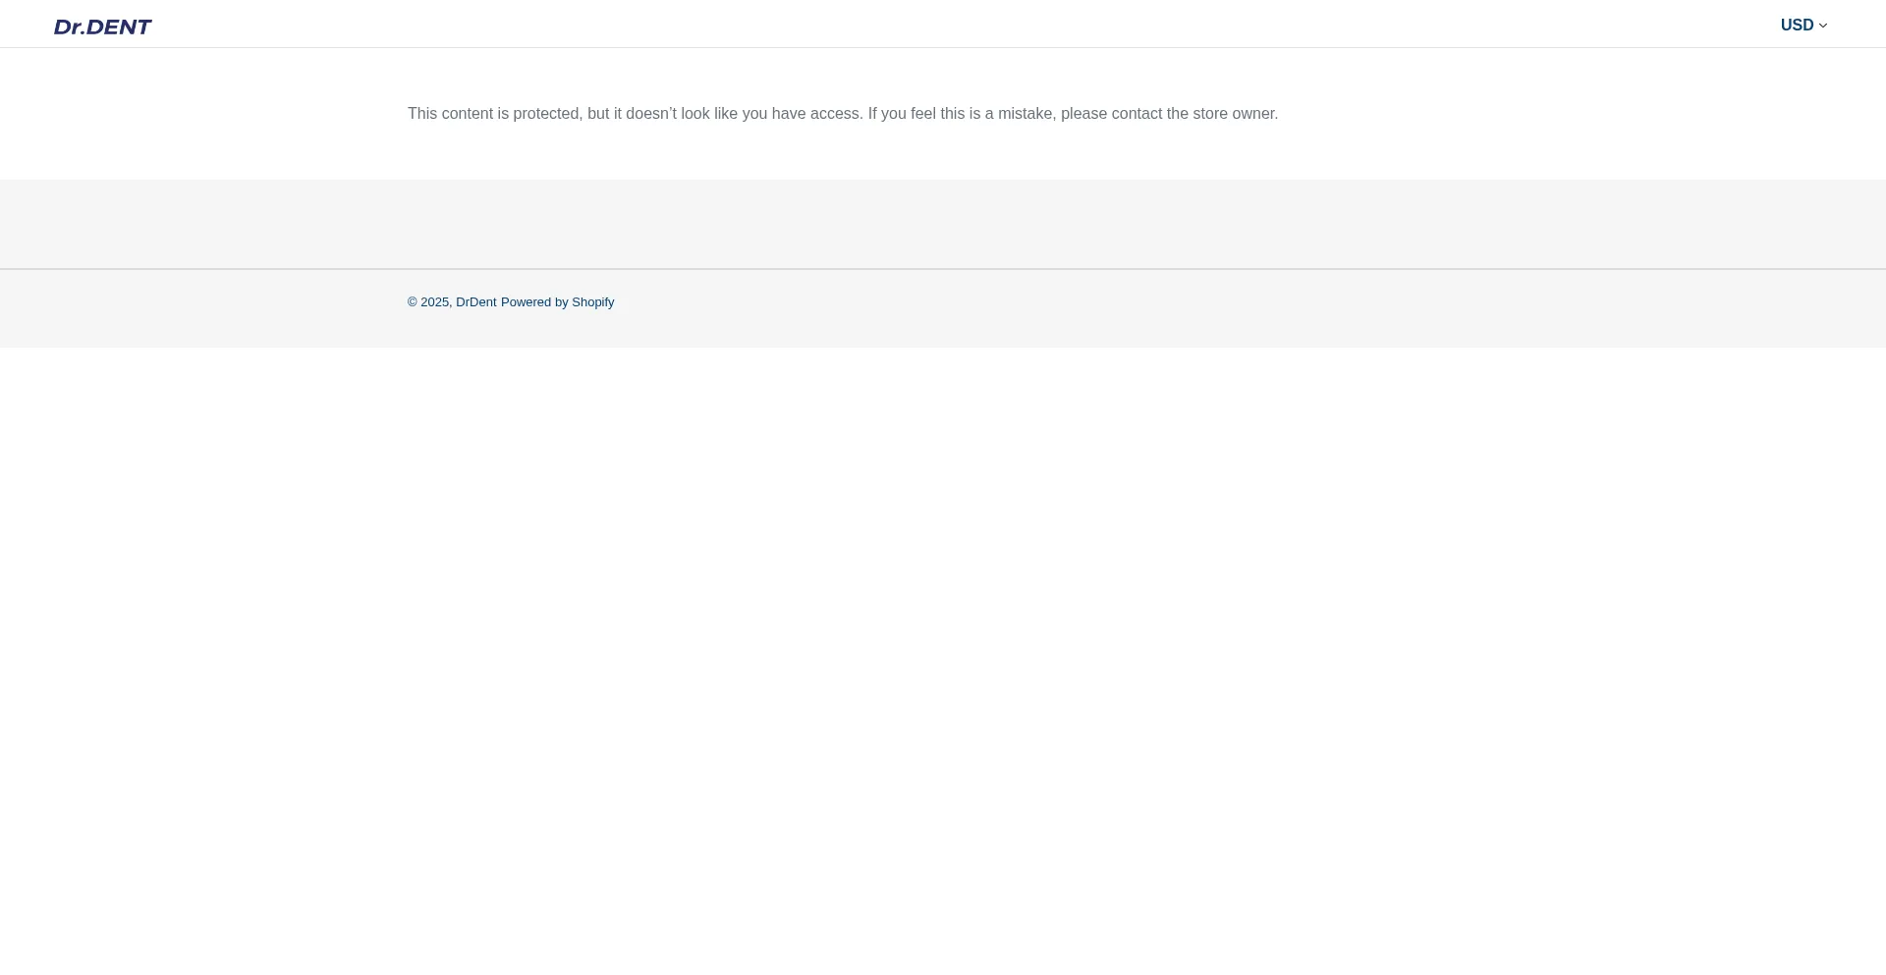Follow the Powered by Shopify link
This screenshot has width=1886, height=975.
pos(557,302)
